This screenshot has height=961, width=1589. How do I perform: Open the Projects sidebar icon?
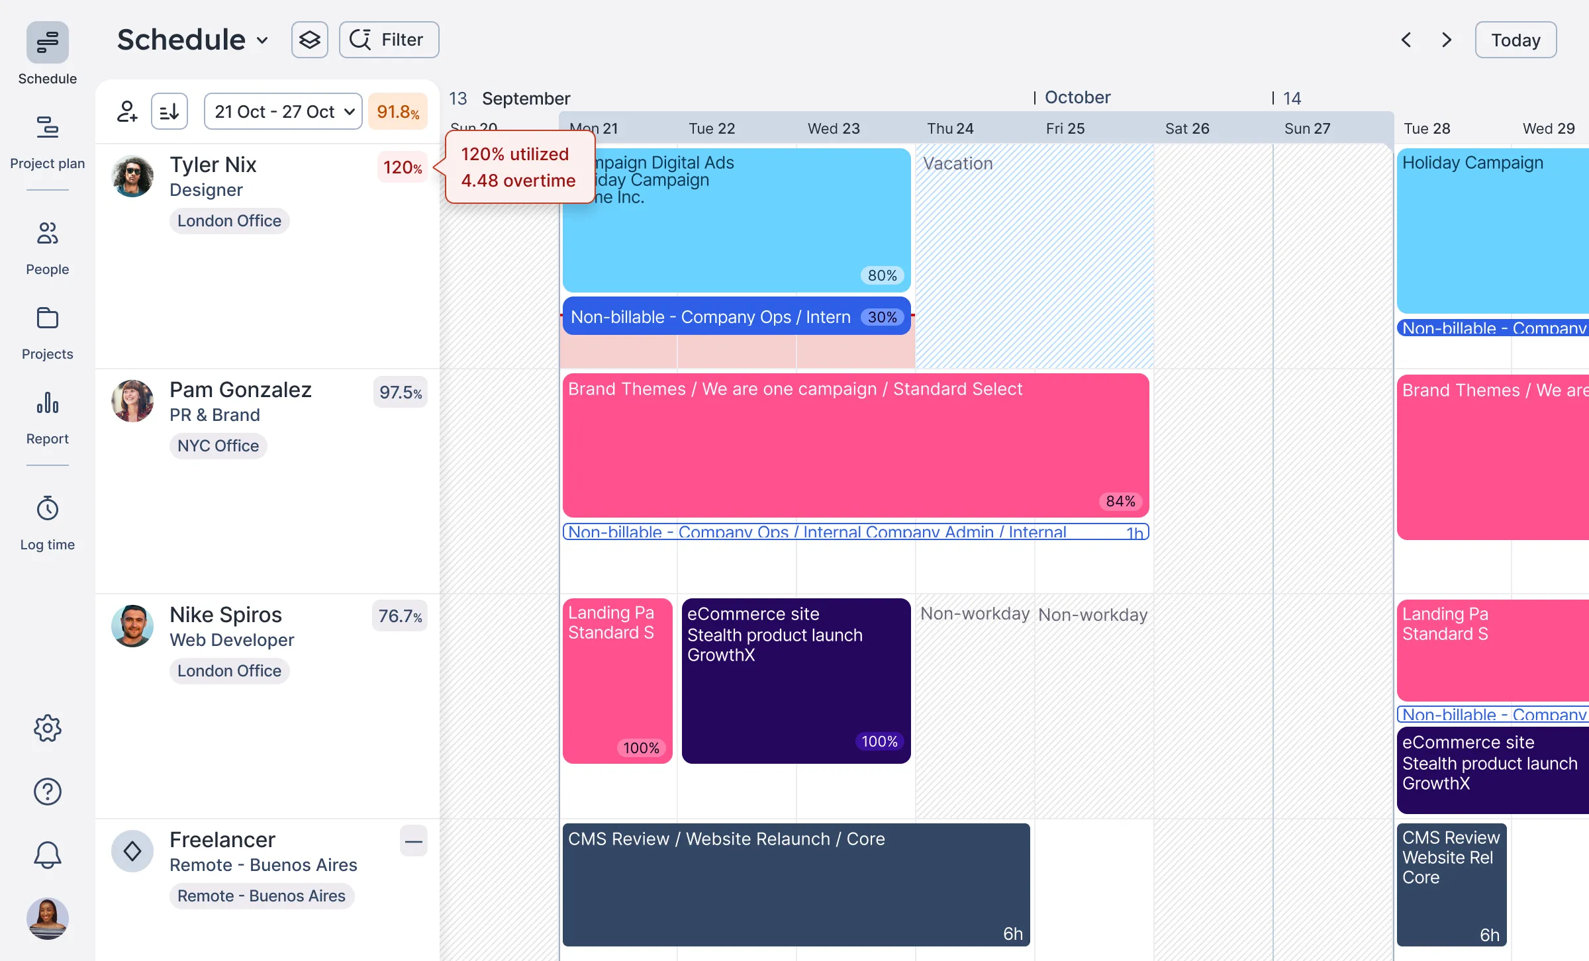pyautogui.click(x=47, y=318)
